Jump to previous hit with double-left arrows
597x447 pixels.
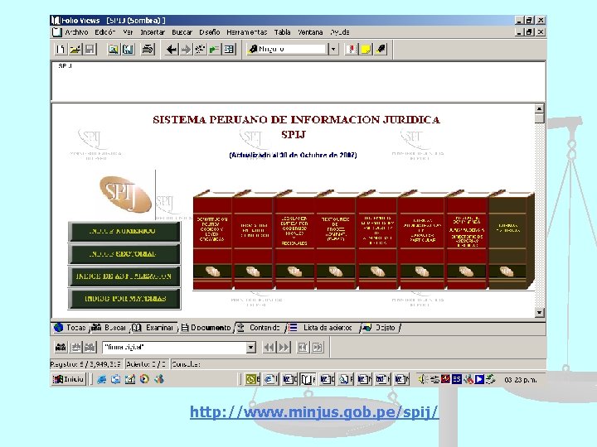(269, 347)
